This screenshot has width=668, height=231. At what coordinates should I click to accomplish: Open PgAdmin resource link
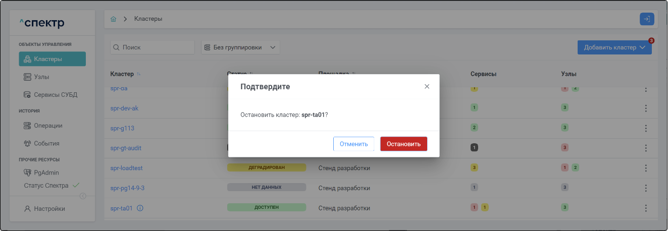point(41,172)
